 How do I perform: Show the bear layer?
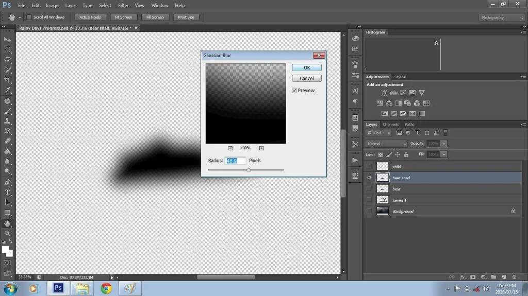pyautogui.click(x=369, y=189)
